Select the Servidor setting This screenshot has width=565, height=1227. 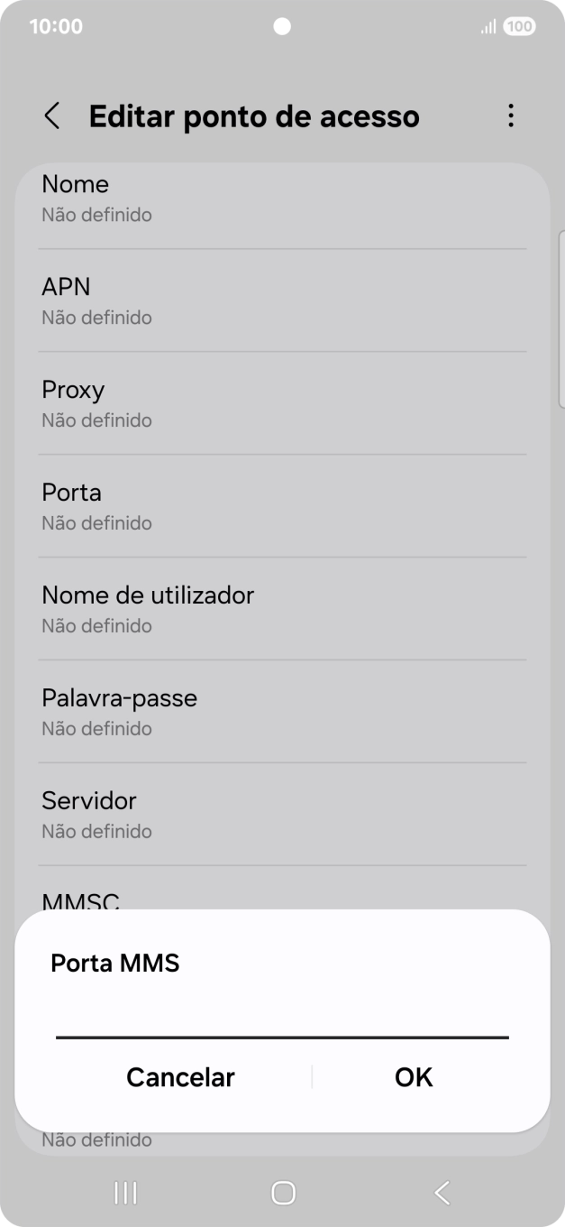point(282,815)
